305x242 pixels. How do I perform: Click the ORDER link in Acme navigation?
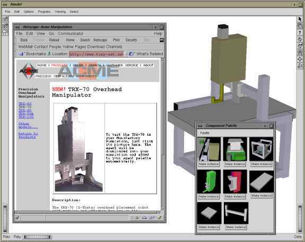coord(78,65)
